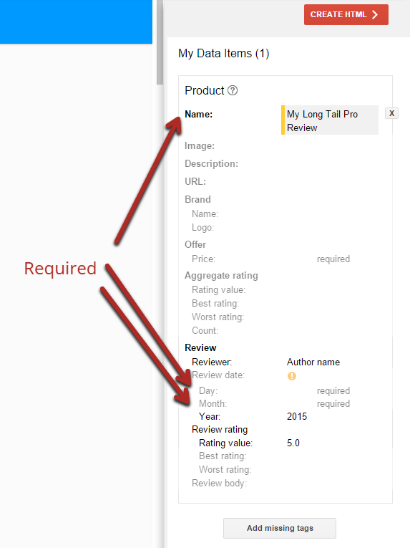Select the URL field row
The width and height of the screenshot is (410, 548).
(285, 181)
